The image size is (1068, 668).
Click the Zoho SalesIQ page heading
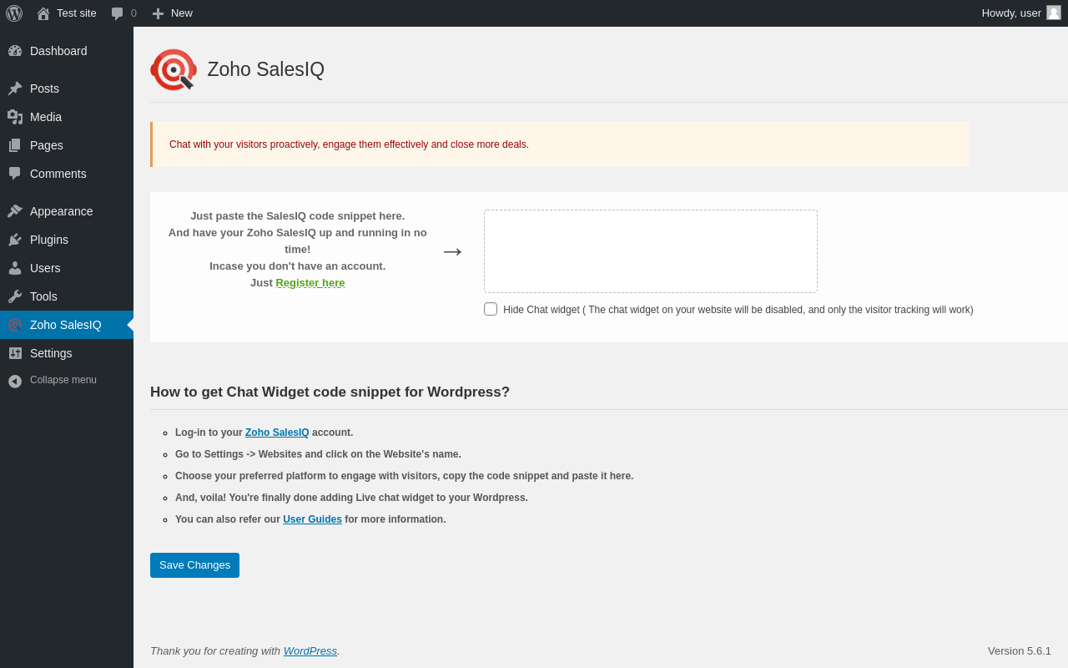point(266,69)
